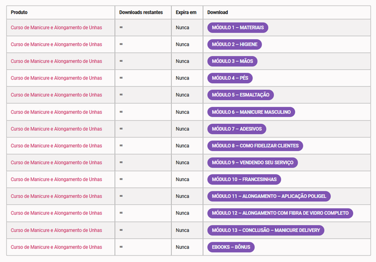Open Módulo 10 – Francesinhas download
The image size is (376, 262).
(x=244, y=180)
